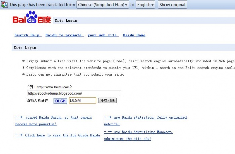235x154 pixels.
Task: Click the line starting 'Simply submit a free visit'
Action: click(x=128, y=61)
